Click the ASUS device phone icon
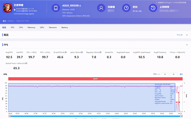The height and width of the screenshot is (119, 191). click(56, 8)
